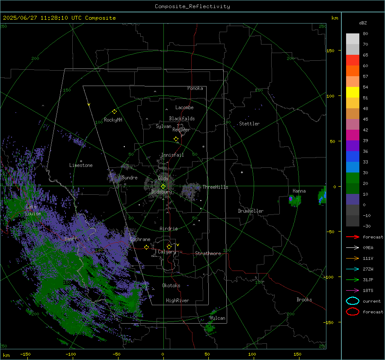This screenshot has width=385, height=360.
Task: Click the ThreeHills label
Action: click(x=215, y=187)
